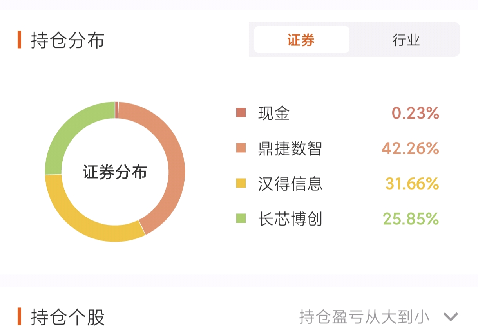Click the 31.66% percentage value
The height and width of the screenshot is (334, 478).
[412, 183]
